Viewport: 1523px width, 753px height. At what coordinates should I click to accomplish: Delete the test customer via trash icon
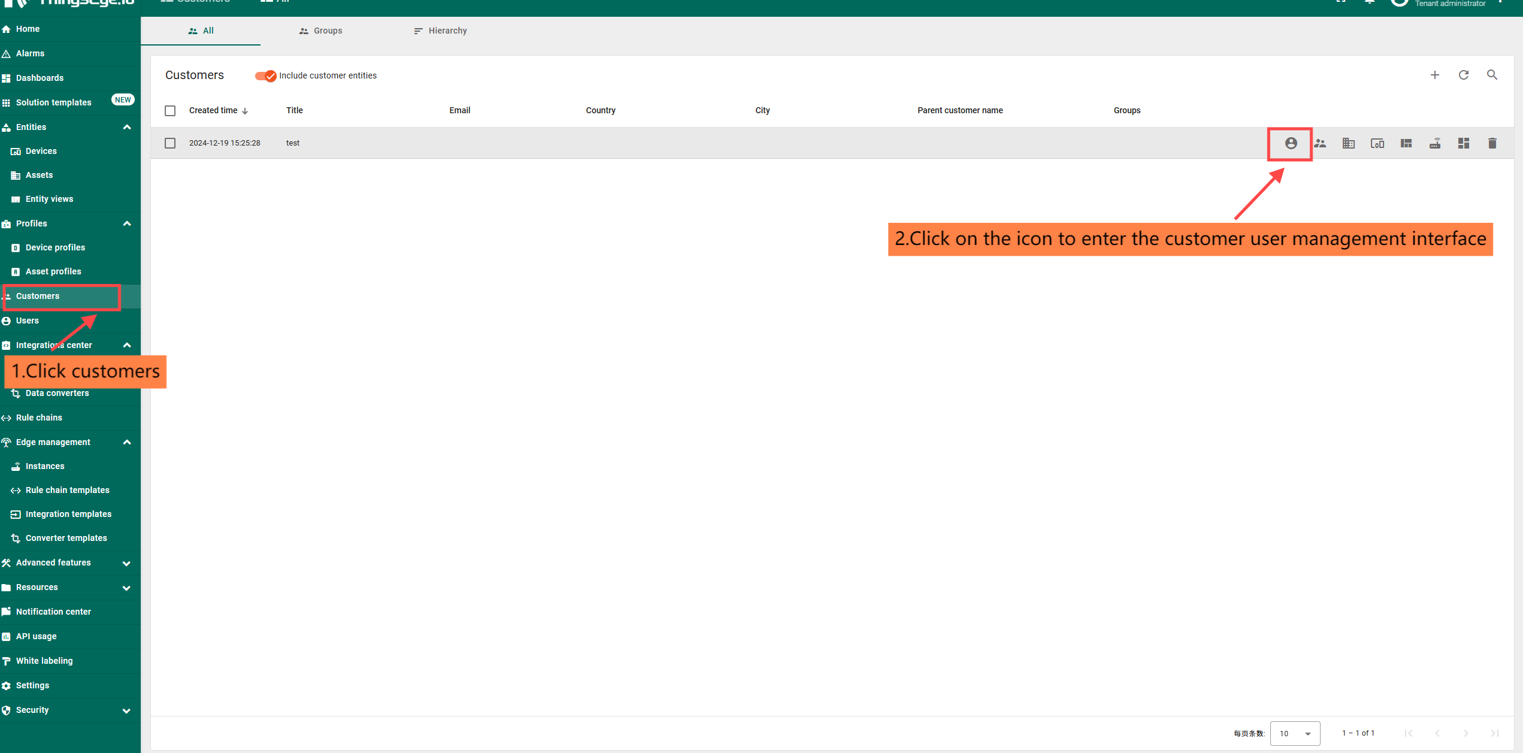tap(1492, 143)
